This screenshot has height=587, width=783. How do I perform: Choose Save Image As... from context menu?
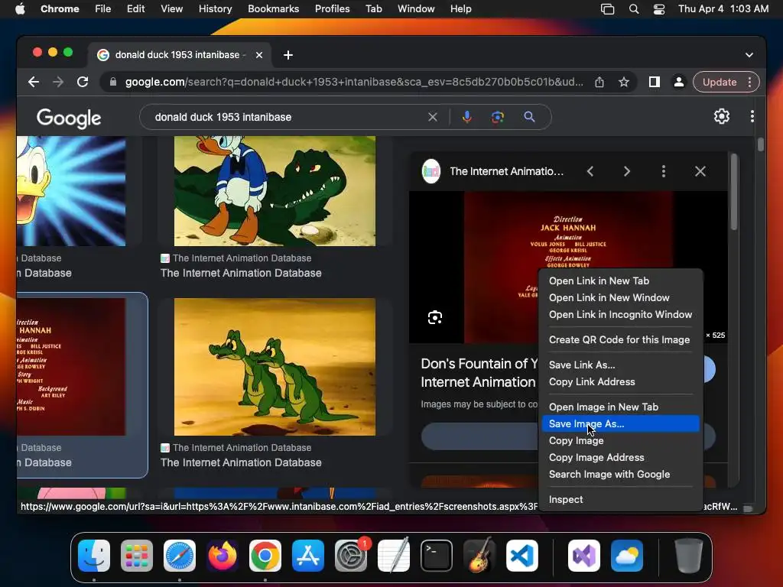point(621,423)
